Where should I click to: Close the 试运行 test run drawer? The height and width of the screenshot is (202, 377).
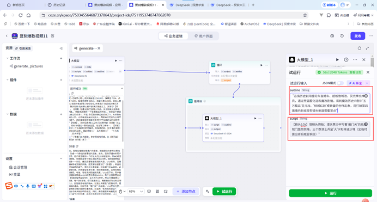click(x=368, y=72)
